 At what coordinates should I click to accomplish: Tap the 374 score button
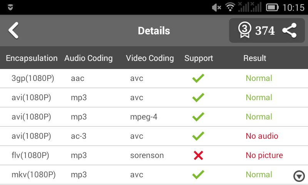(x=265, y=30)
